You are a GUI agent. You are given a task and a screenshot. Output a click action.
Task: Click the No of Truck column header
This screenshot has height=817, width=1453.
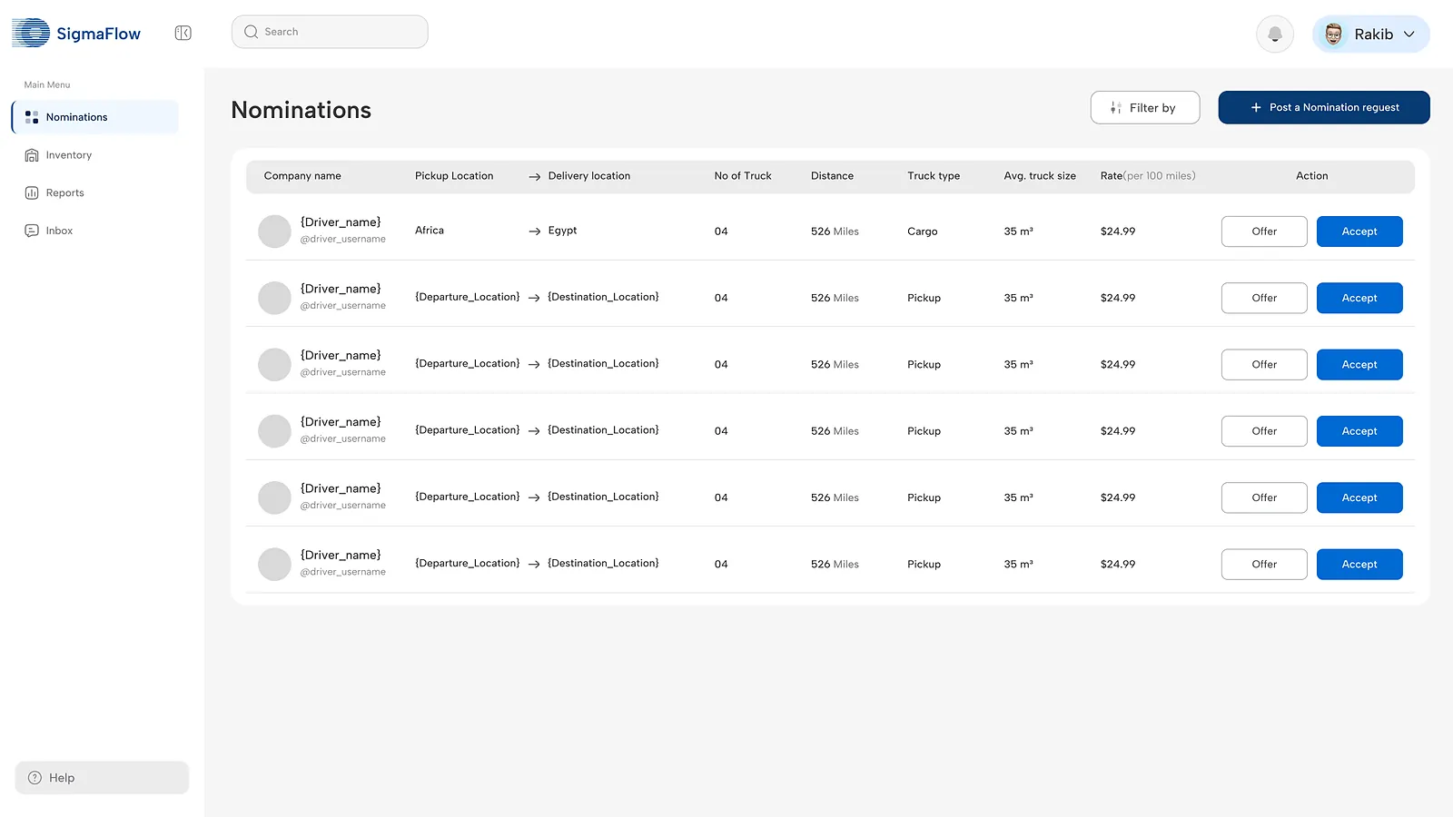[743, 176]
